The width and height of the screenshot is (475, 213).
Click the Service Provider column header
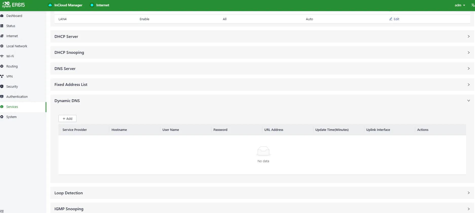(x=74, y=130)
